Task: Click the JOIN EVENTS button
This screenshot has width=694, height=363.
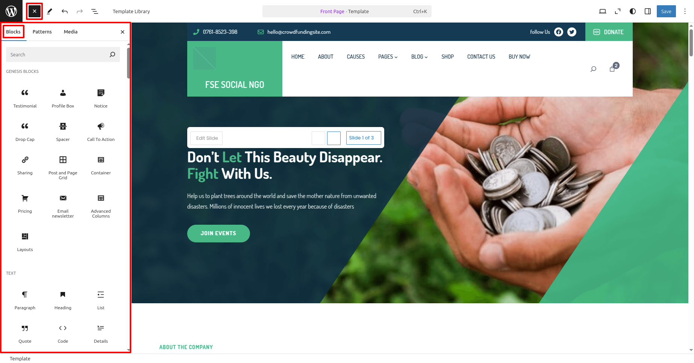Action: pyautogui.click(x=218, y=233)
